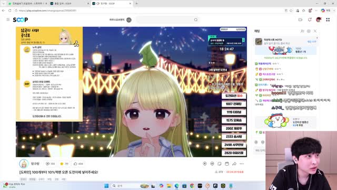Click the second tag below stream title
The image size is (337, 190).
click(32, 179)
